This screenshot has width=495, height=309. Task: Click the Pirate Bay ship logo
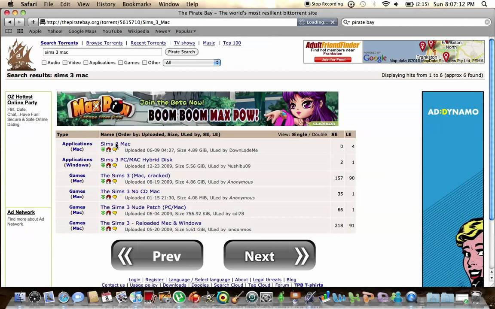(21, 55)
